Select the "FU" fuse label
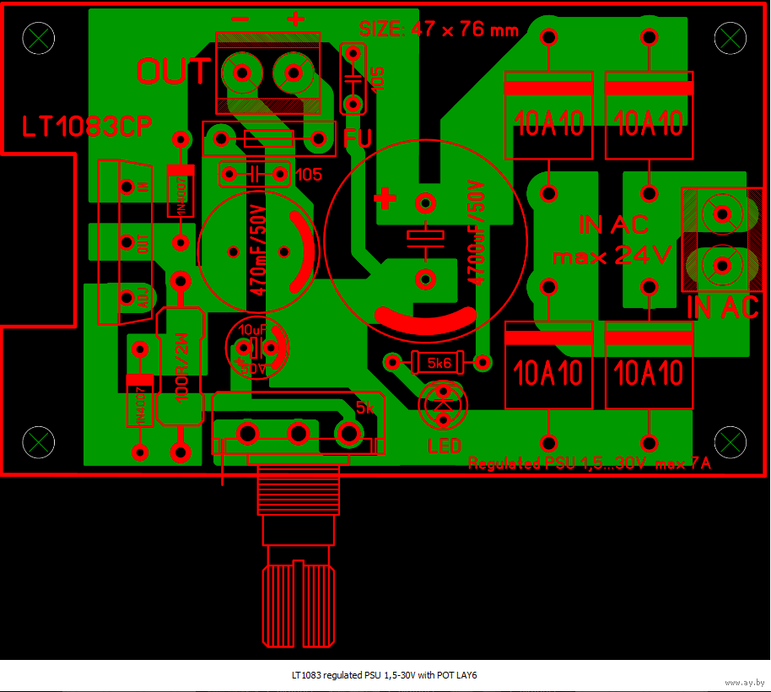Image resolution: width=771 pixels, height=692 pixels. click(x=358, y=138)
